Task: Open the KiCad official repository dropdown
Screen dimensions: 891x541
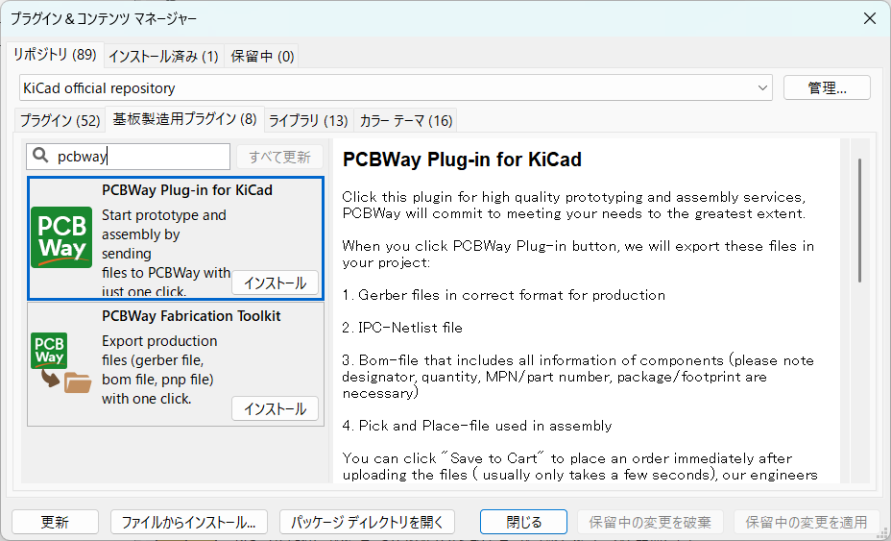Action: (397, 88)
